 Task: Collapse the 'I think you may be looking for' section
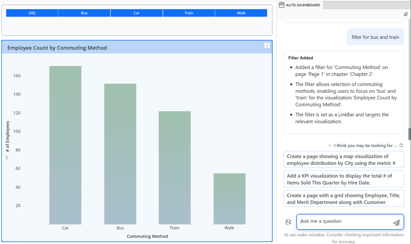330,146
